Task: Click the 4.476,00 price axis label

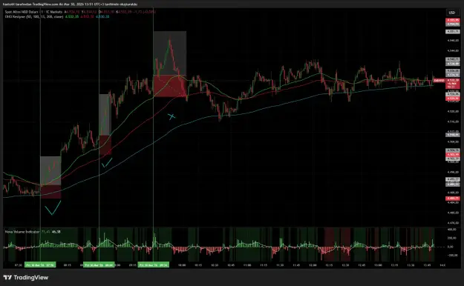Action: point(453,223)
